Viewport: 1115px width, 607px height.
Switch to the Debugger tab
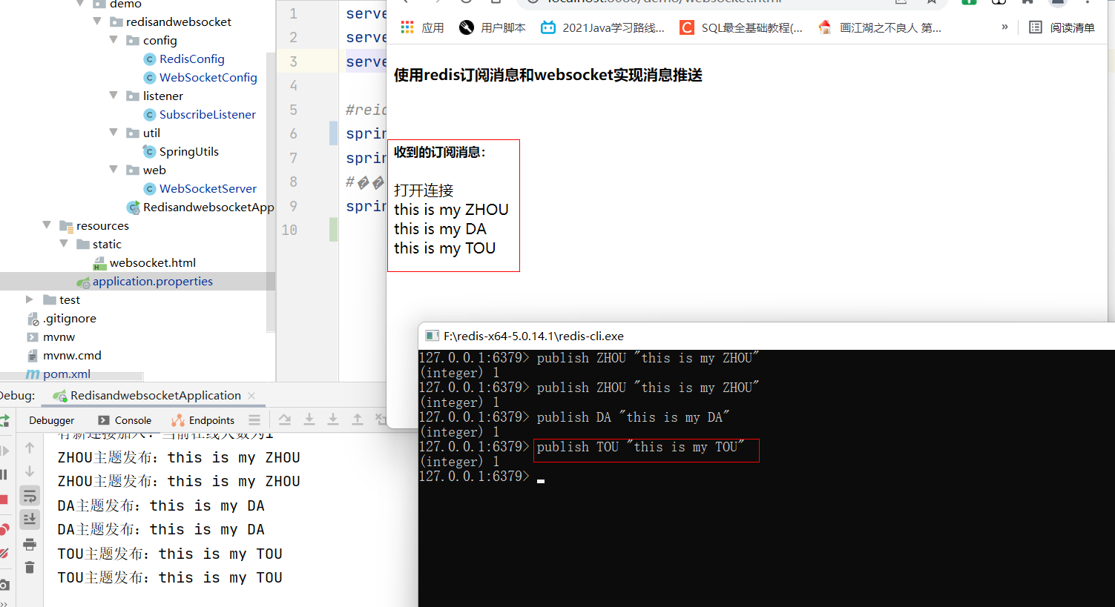point(51,420)
